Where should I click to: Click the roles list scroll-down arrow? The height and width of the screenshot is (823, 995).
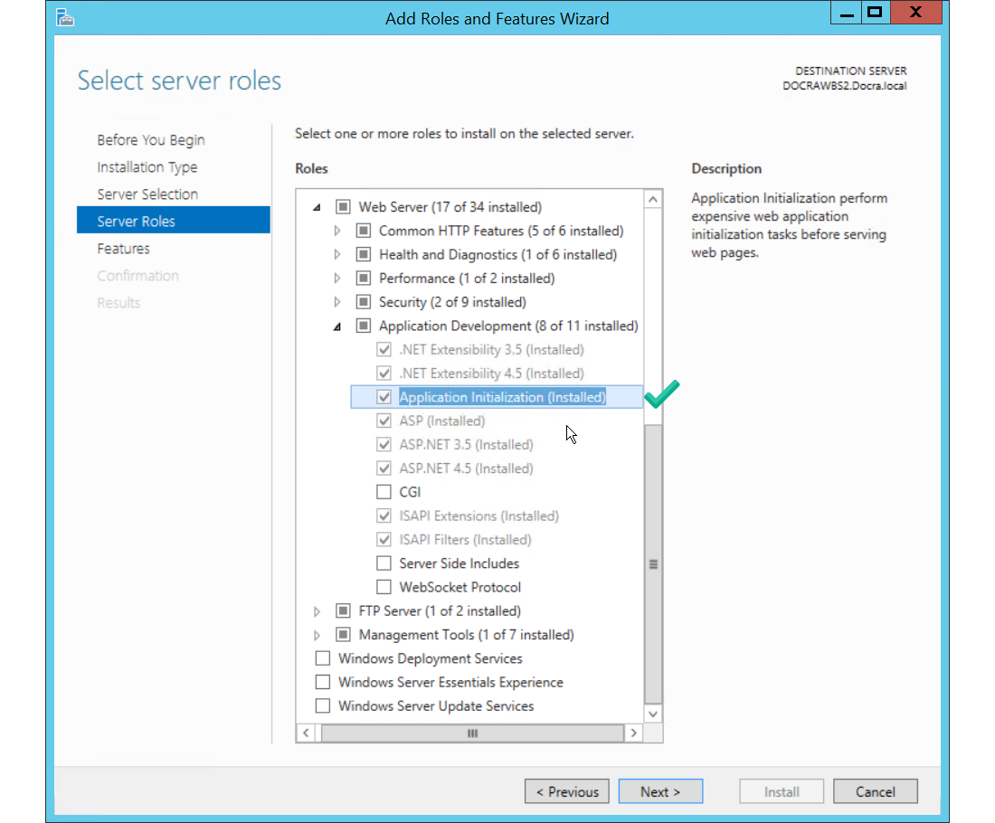coord(653,714)
